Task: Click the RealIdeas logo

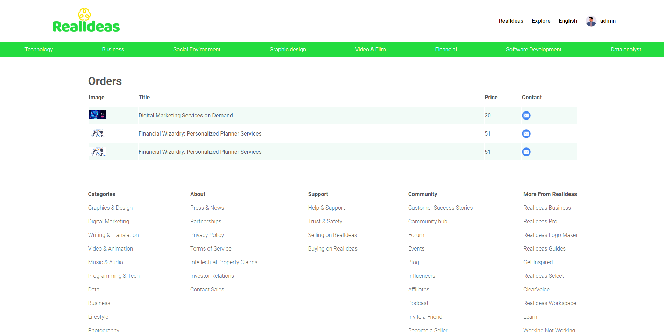Action: [86, 21]
